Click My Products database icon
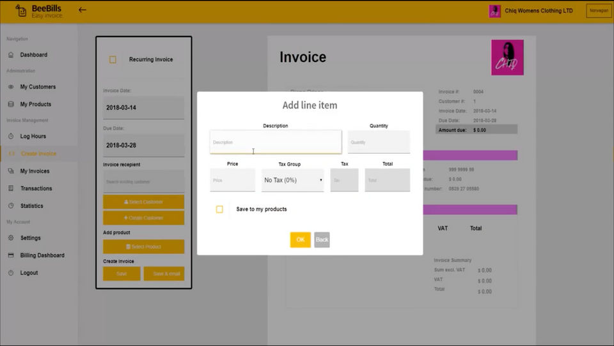Screen dimensions: 614x346 click(11, 104)
